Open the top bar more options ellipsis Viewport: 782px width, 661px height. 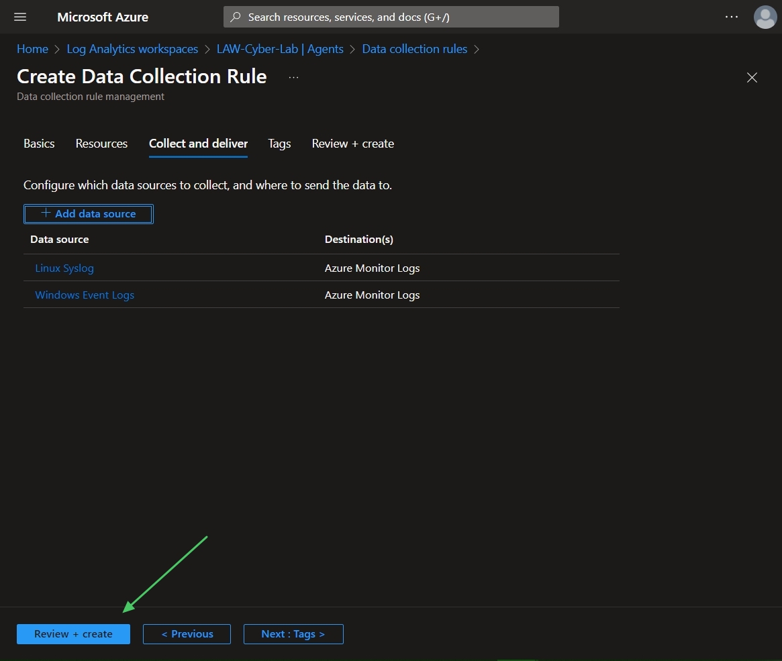(731, 17)
